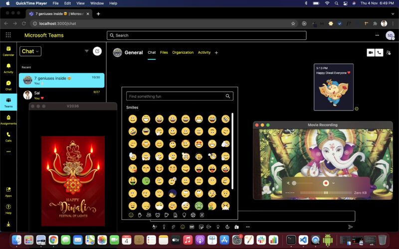Set delivery options exclamation icon
This screenshot has height=249, width=399.
coord(164,227)
